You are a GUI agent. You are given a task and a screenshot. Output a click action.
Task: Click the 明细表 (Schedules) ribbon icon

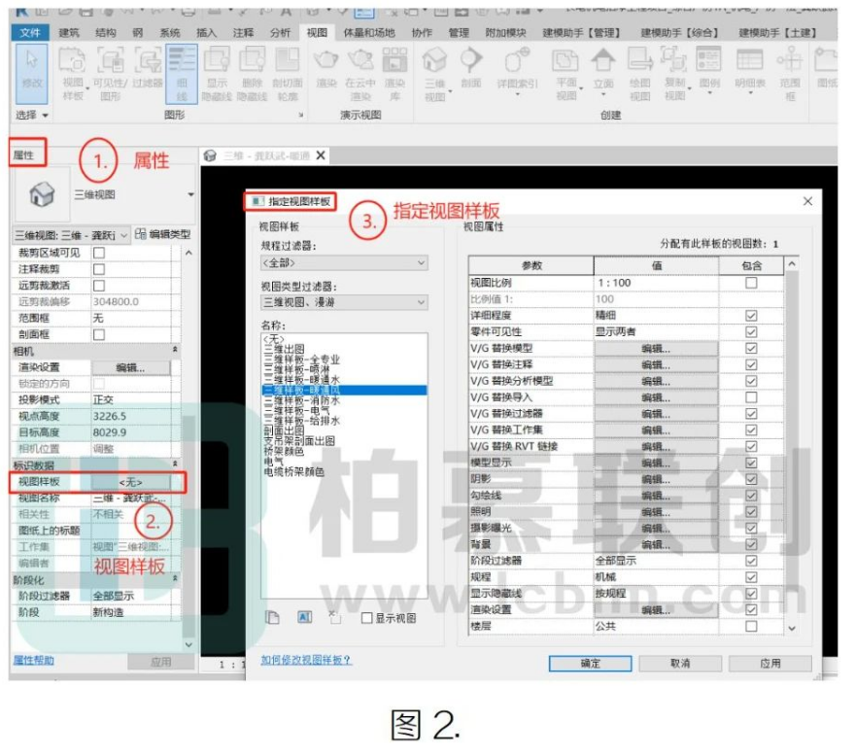749,70
